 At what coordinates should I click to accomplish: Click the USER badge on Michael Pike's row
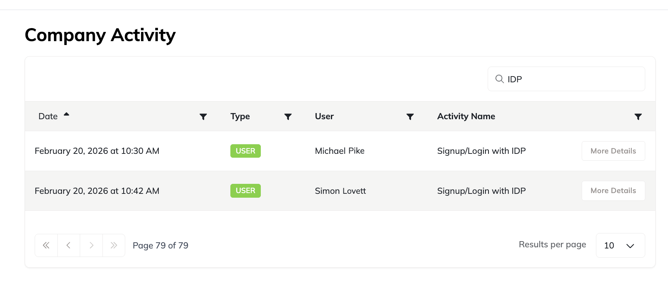245,151
